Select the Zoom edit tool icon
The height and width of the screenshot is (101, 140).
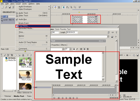pos(75,7)
